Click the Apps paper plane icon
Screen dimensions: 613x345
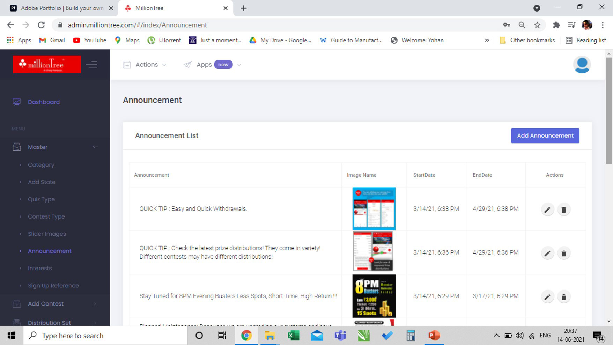(187, 65)
